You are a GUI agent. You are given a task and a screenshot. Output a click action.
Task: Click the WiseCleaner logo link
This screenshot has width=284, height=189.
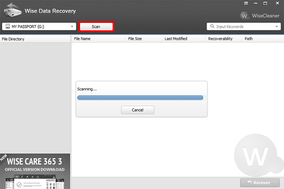click(260, 16)
